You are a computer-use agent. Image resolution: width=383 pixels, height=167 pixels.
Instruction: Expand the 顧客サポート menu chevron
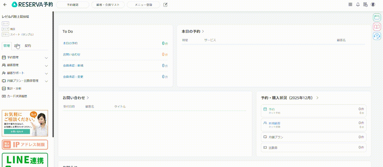[x=46, y=73]
